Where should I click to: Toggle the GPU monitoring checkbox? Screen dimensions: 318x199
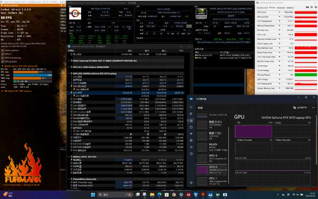pyautogui.click(x=2, y=57)
